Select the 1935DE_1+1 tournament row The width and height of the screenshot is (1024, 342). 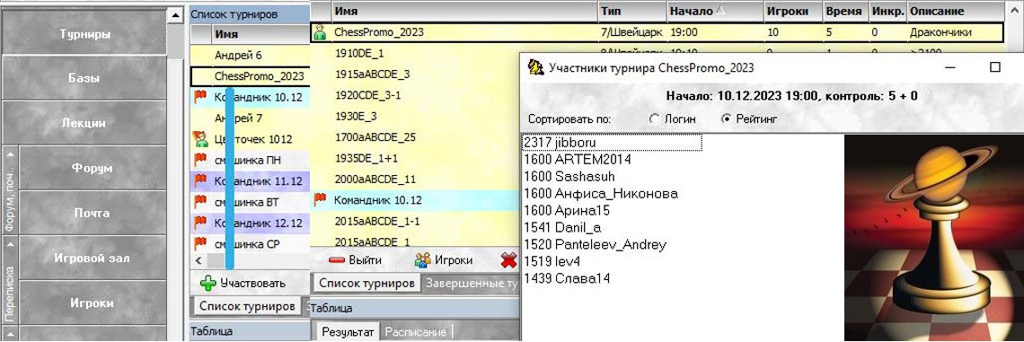[x=415, y=158]
